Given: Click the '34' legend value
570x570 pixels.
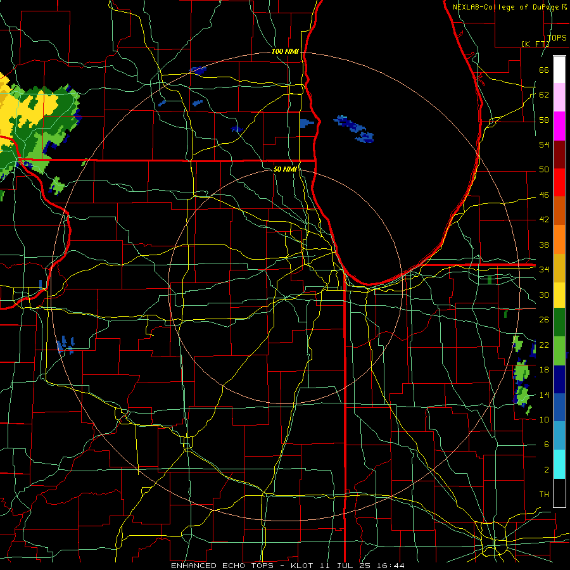Looking at the screenshot, I should [544, 270].
